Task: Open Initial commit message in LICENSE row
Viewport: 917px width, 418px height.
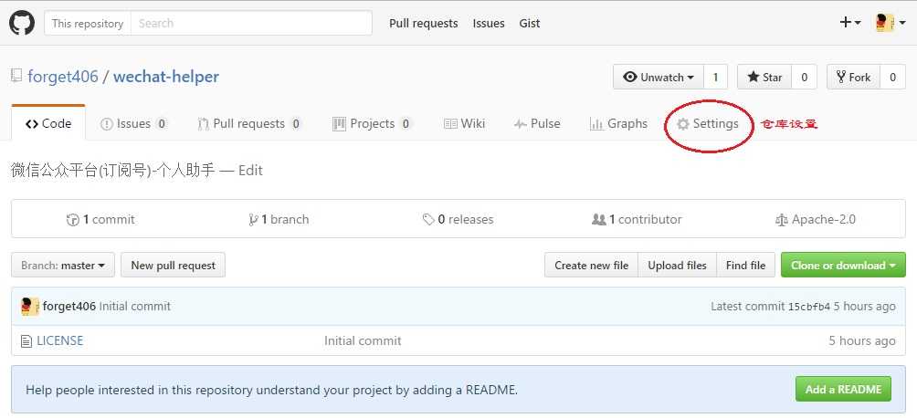Action: point(363,340)
